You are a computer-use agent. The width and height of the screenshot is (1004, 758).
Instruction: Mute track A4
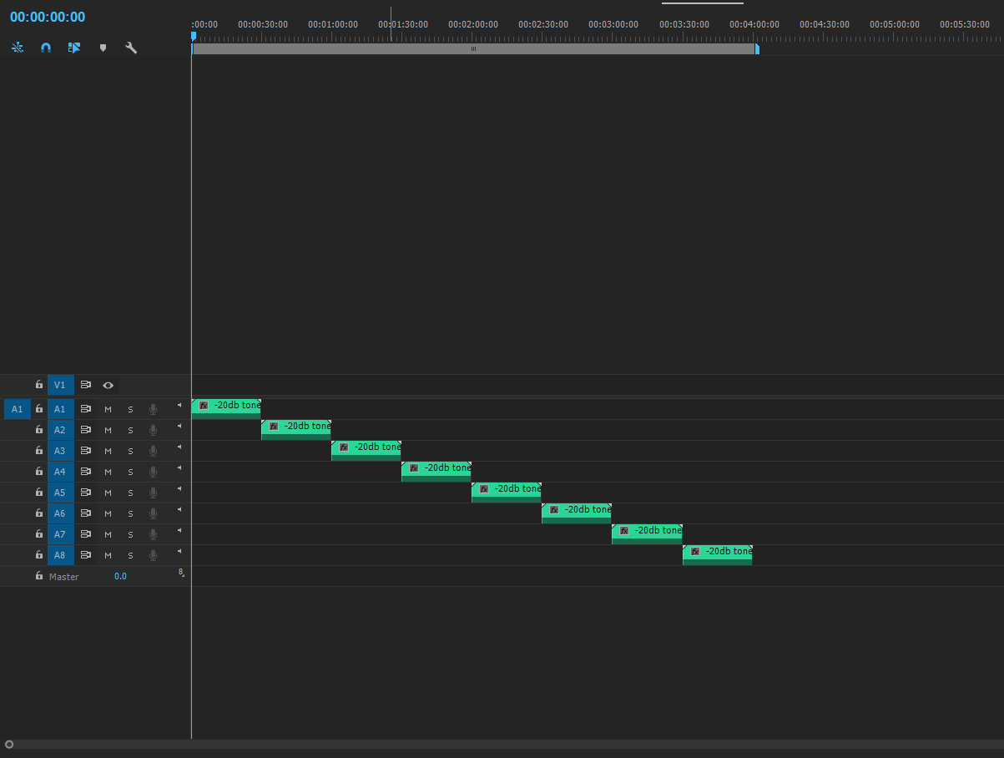[x=108, y=472]
